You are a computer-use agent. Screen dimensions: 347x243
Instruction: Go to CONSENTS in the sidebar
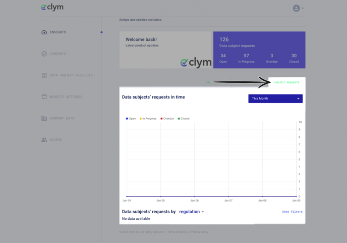(x=58, y=54)
